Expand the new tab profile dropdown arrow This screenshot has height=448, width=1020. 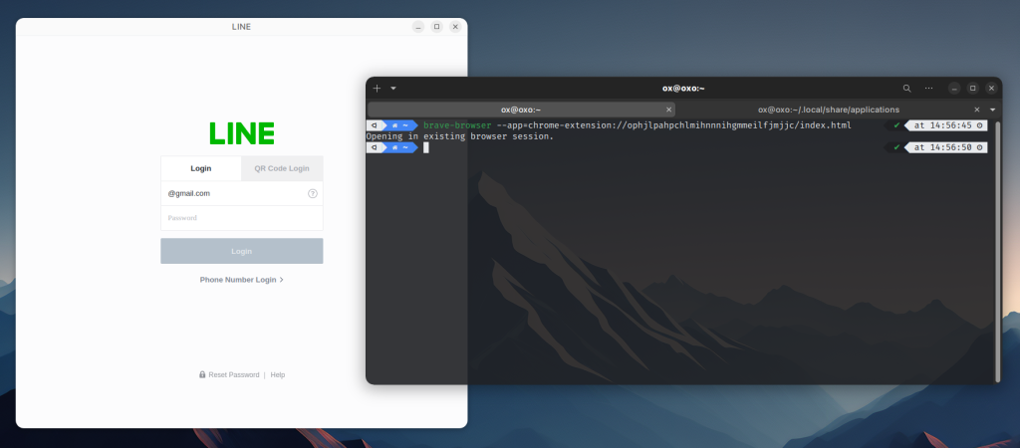point(392,89)
